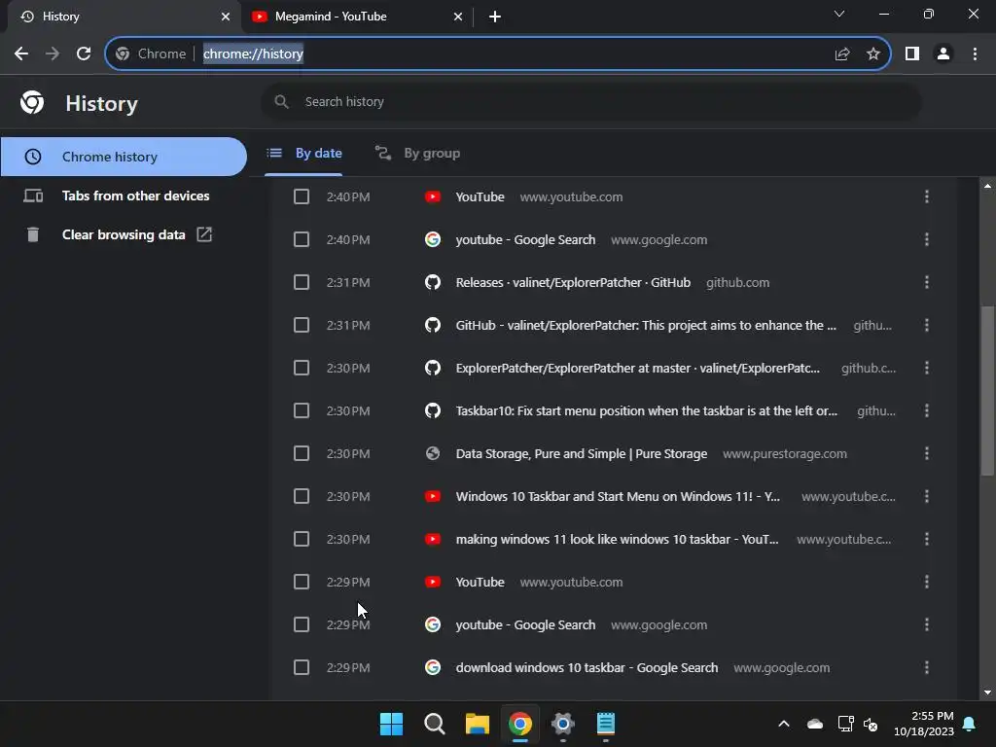Share this page via the share icon
The width and height of the screenshot is (996, 747).
pyautogui.click(x=842, y=54)
